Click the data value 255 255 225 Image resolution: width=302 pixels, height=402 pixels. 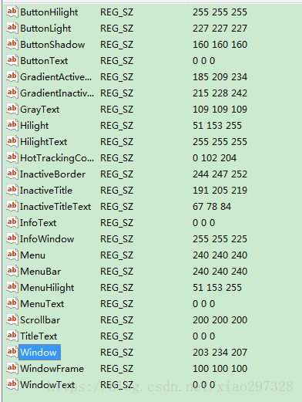[x=220, y=239]
